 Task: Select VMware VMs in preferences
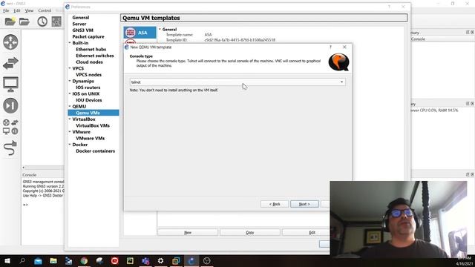(91, 139)
